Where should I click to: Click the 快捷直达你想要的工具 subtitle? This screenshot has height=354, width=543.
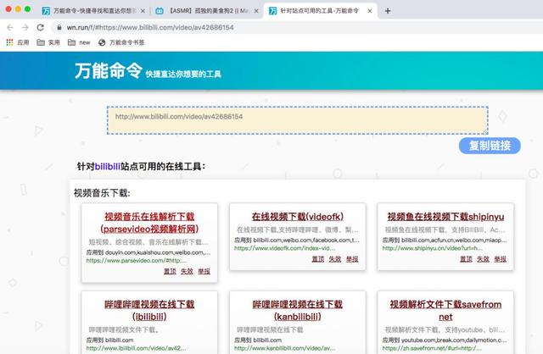183,74
